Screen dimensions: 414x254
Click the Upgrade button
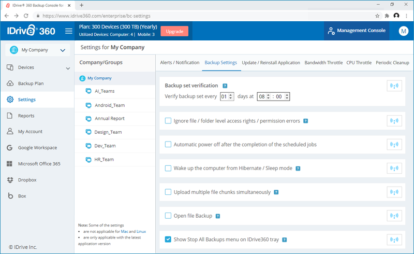coord(174,31)
